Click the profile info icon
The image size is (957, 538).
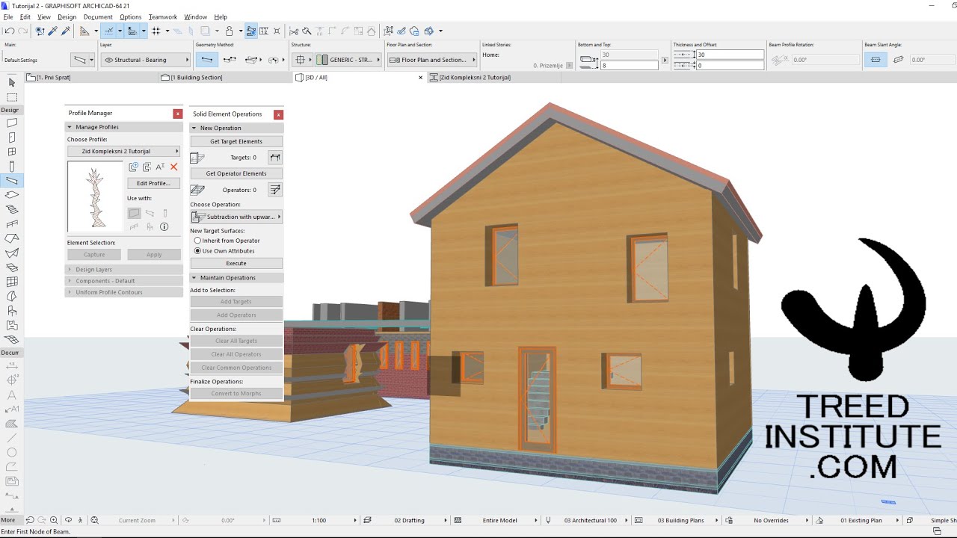[x=164, y=226]
